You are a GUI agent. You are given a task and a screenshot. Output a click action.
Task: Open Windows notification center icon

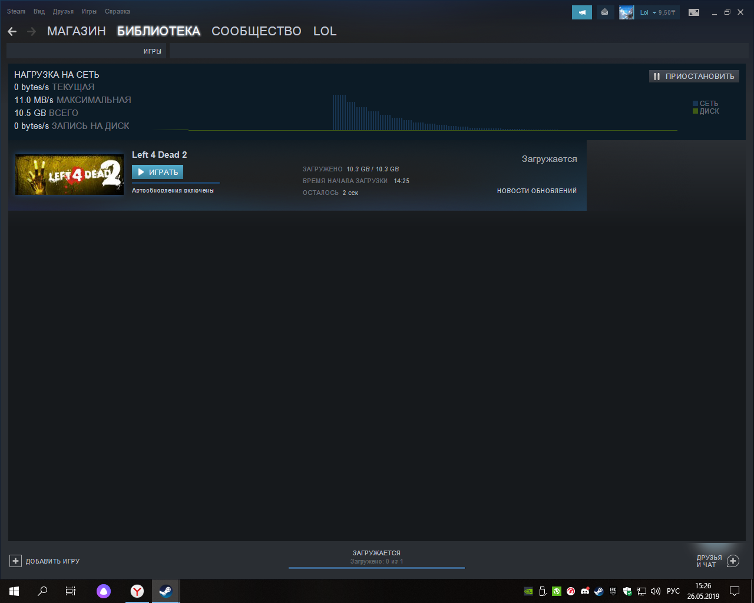click(x=735, y=591)
